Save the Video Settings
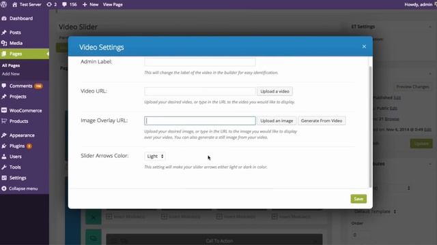Viewport: 437px width, 245px height. (358, 199)
